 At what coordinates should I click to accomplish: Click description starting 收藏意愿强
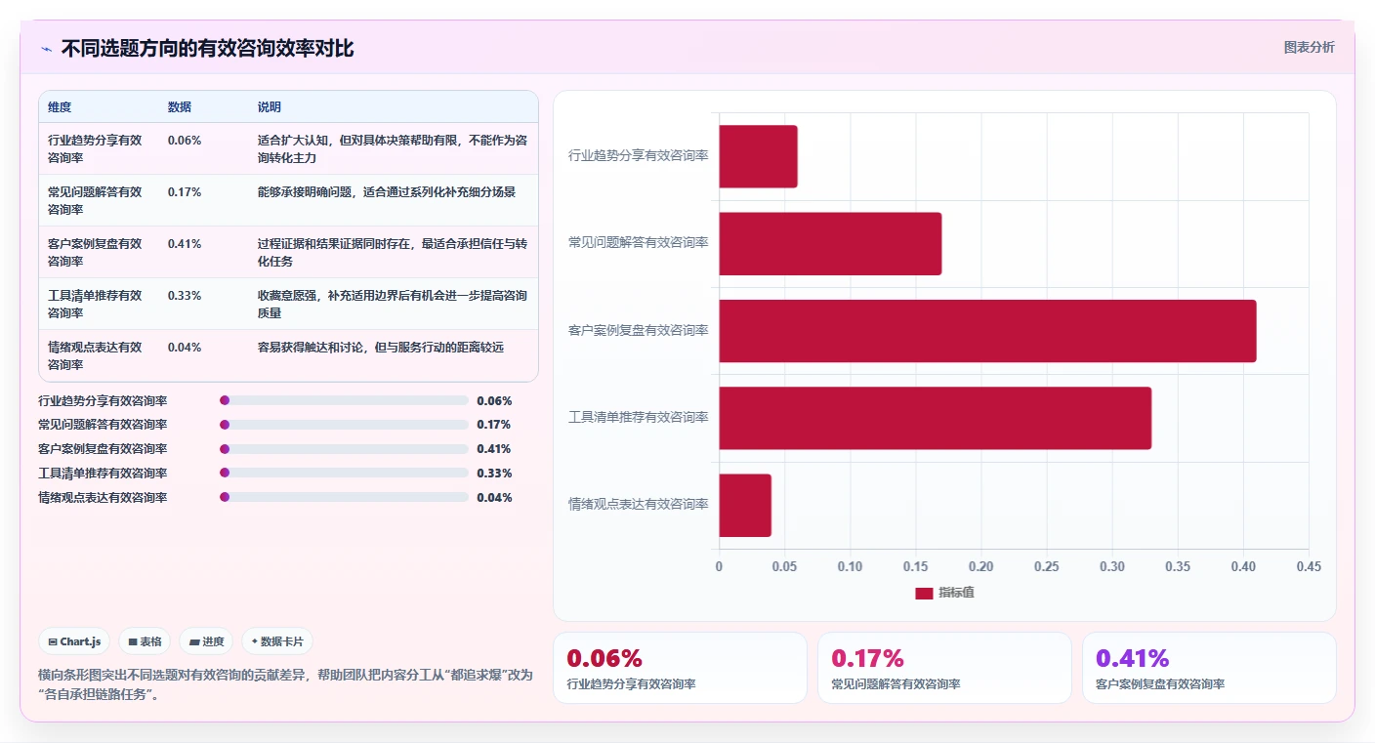coord(393,304)
